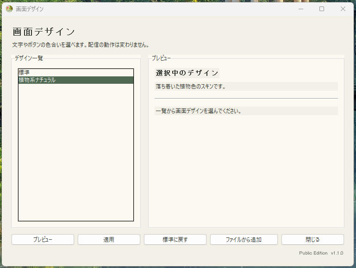Click the プレビュー group label
The image size is (356, 268).
161,58
